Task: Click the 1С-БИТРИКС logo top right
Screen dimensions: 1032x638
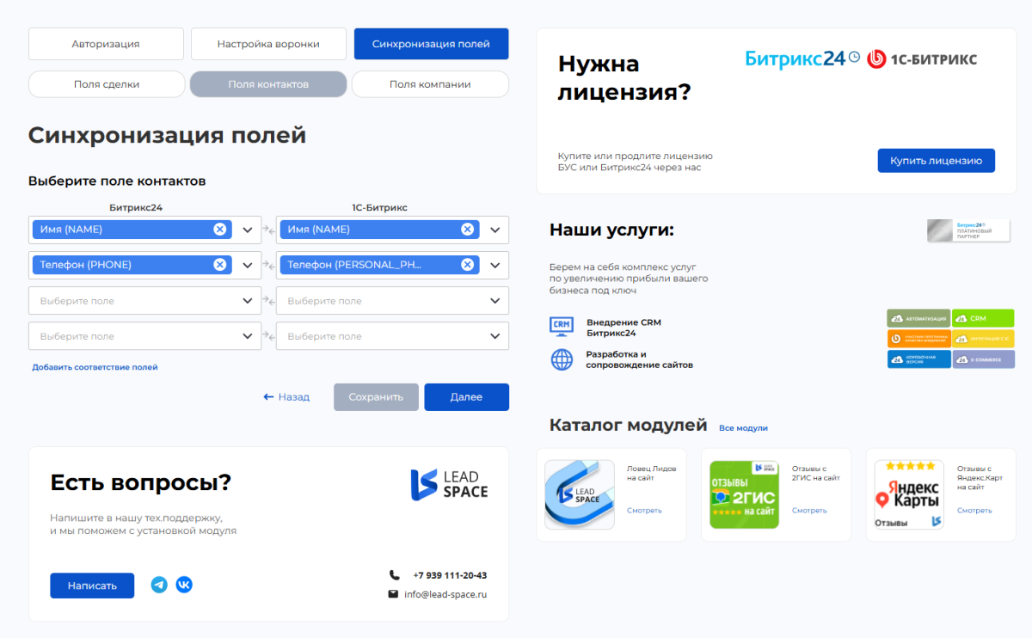Action: point(922,59)
